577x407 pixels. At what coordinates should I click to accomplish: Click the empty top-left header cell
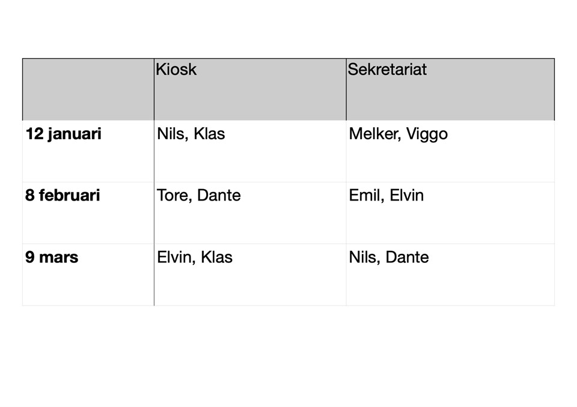coord(88,89)
